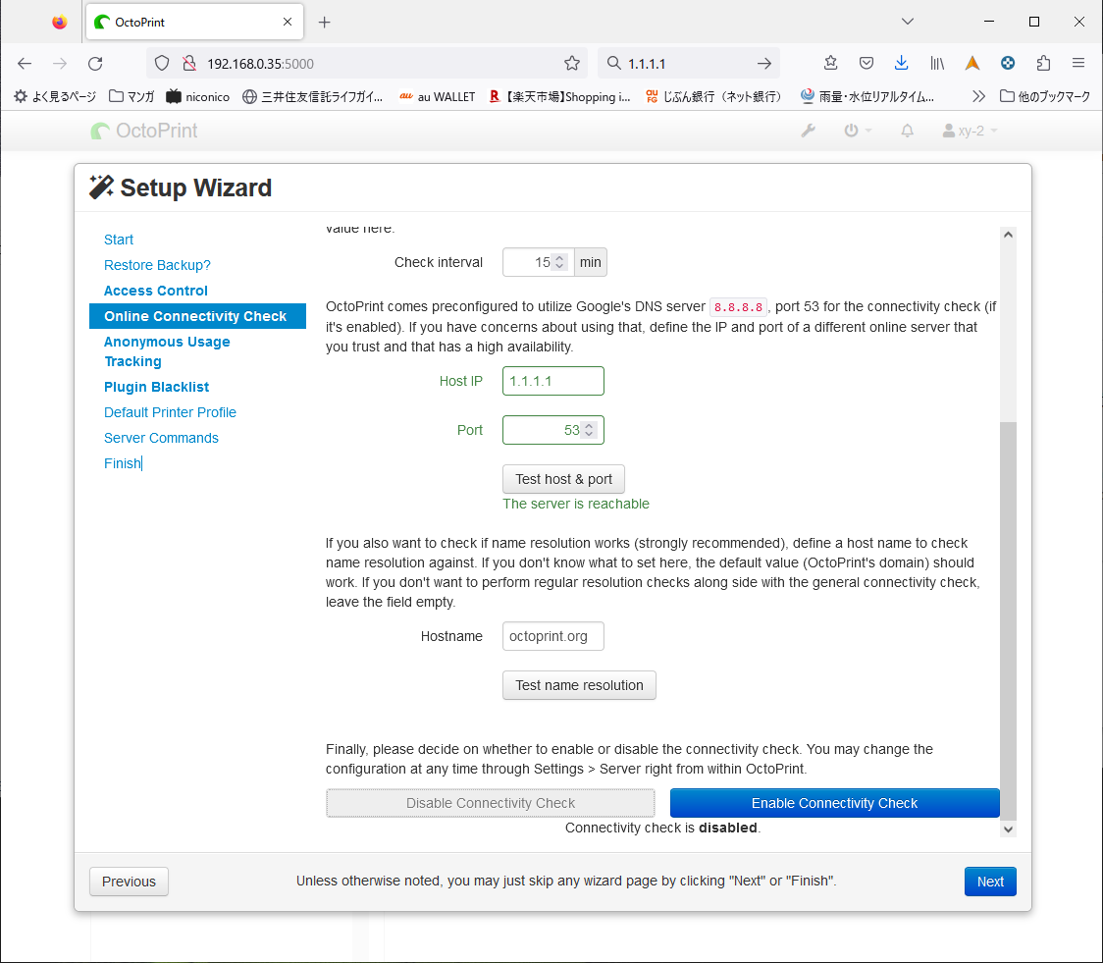Show more bookmarks with the double chevron
Screen dimensions: 1103x963
(978, 96)
